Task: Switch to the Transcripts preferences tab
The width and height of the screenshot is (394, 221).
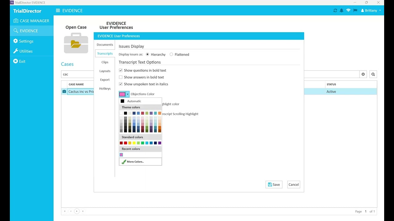Action: tap(105, 53)
